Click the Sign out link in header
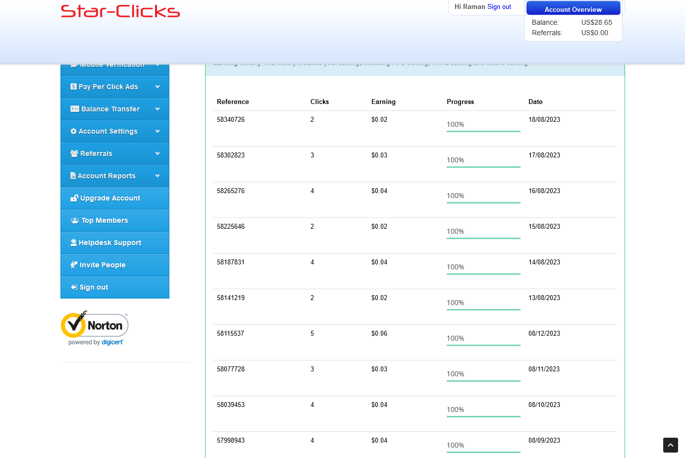 click(x=499, y=7)
